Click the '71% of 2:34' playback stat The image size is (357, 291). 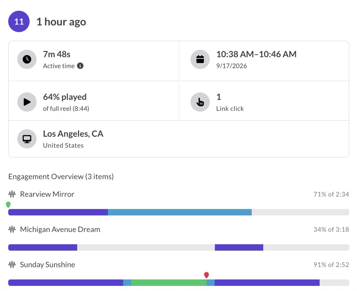point(331,194)
